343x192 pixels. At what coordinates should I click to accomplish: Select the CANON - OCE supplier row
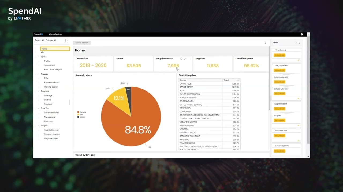tap(209, 84)
